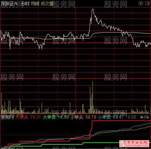The width and height of the screenshot is (151, 149).
Task: Select the 分时 tab label
Action: [x=25, y=4]
